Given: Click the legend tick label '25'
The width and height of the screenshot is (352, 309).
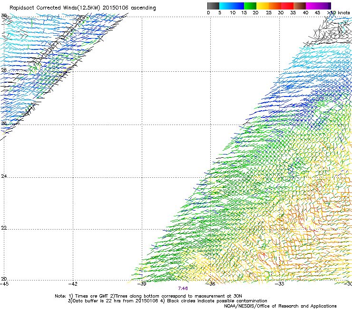Looking at the screenshot, I should (269, 13).
